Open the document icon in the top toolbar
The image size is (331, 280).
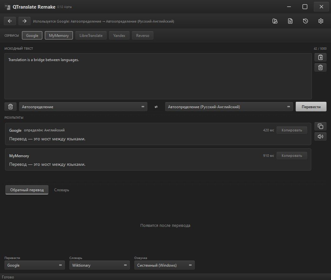(290, 21)
